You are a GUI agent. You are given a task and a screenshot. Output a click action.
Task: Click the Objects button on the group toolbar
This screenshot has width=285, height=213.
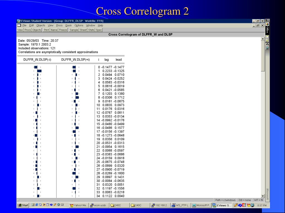[37, 30]
